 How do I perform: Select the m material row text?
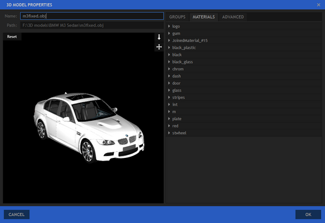coord(174,111)
